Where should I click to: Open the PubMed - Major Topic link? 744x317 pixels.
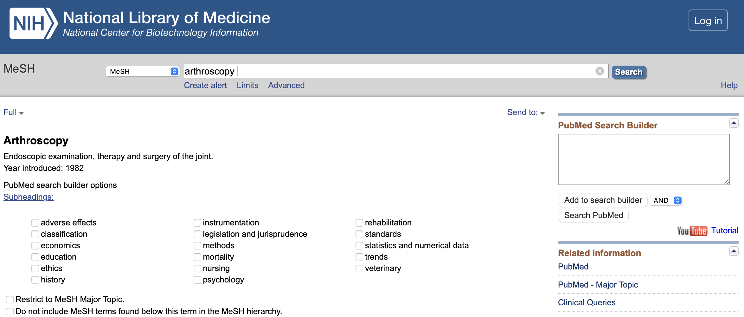[598, 285]
